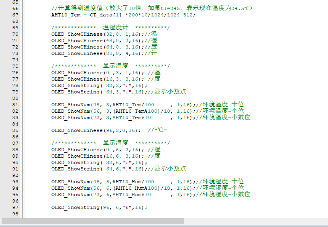The height and width of the screenshot is (227, 328).
Task: Click OLED_ShowString with ":" on line 90
Action: click(99, 162)
